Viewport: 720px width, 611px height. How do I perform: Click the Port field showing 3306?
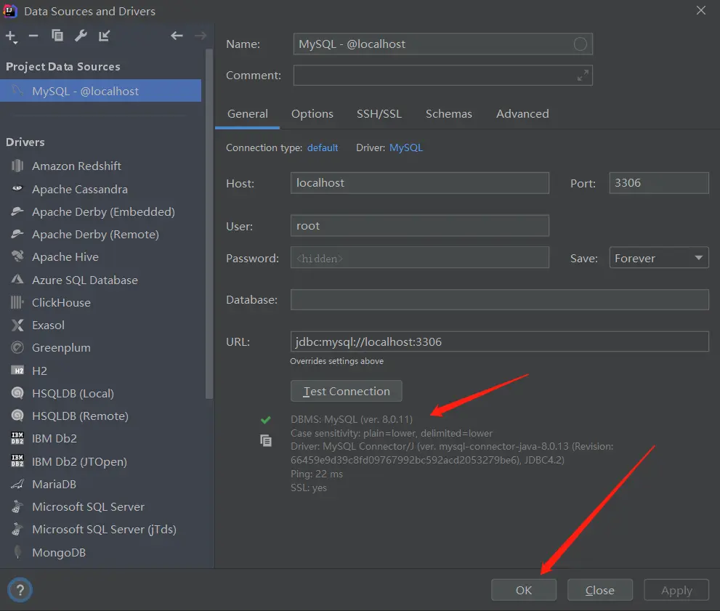click(x=659, y=182)
